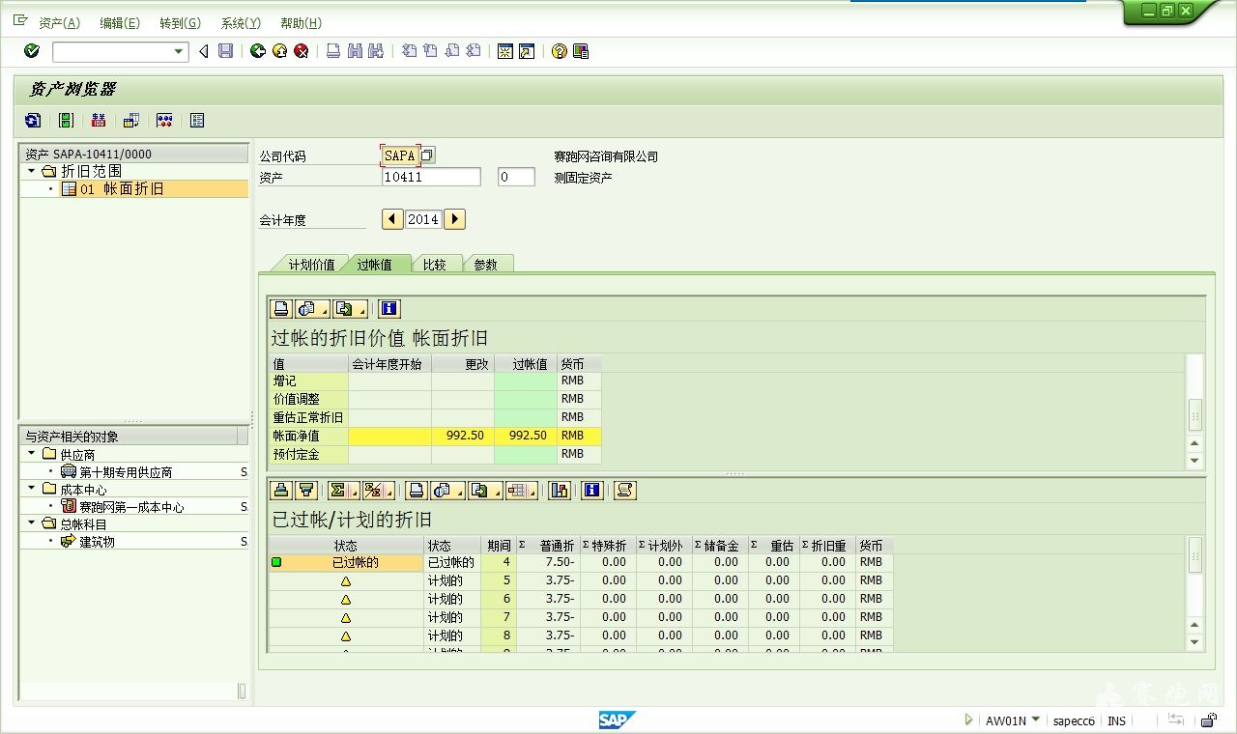The height and width of the screenshot is (734, 1237).
Task: Click the First Page icon
Action: click(x=409, y=51)
